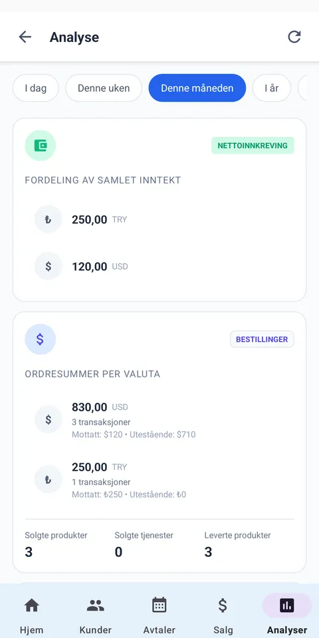Tap the BESTILLINGER badge
Screen dimensions: 319x638
click(x=262, y=340)
